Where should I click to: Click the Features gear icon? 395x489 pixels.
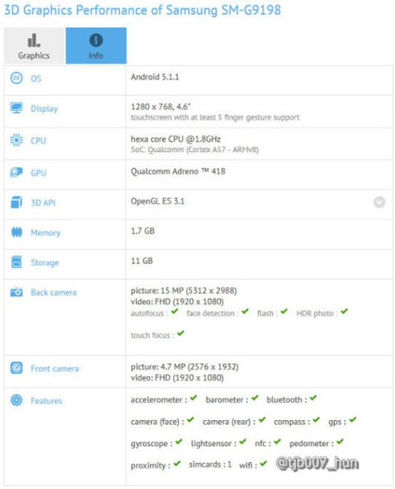click(16, 400)
